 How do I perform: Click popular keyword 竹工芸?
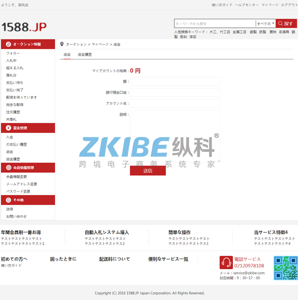[225, 32]
